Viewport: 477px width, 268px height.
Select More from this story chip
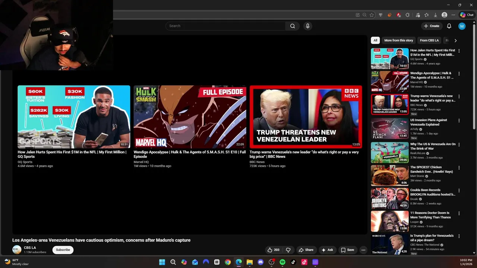(x=399, y=40)
